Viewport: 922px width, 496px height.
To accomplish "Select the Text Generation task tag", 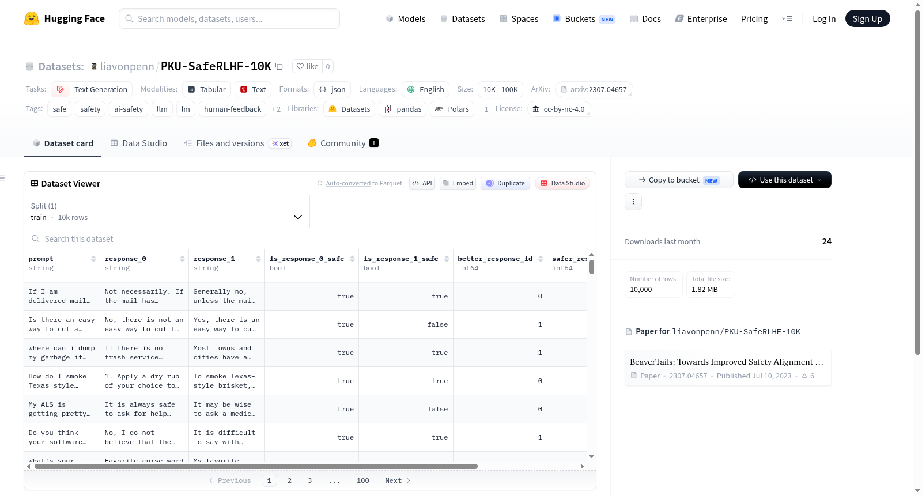I will 92,89.
